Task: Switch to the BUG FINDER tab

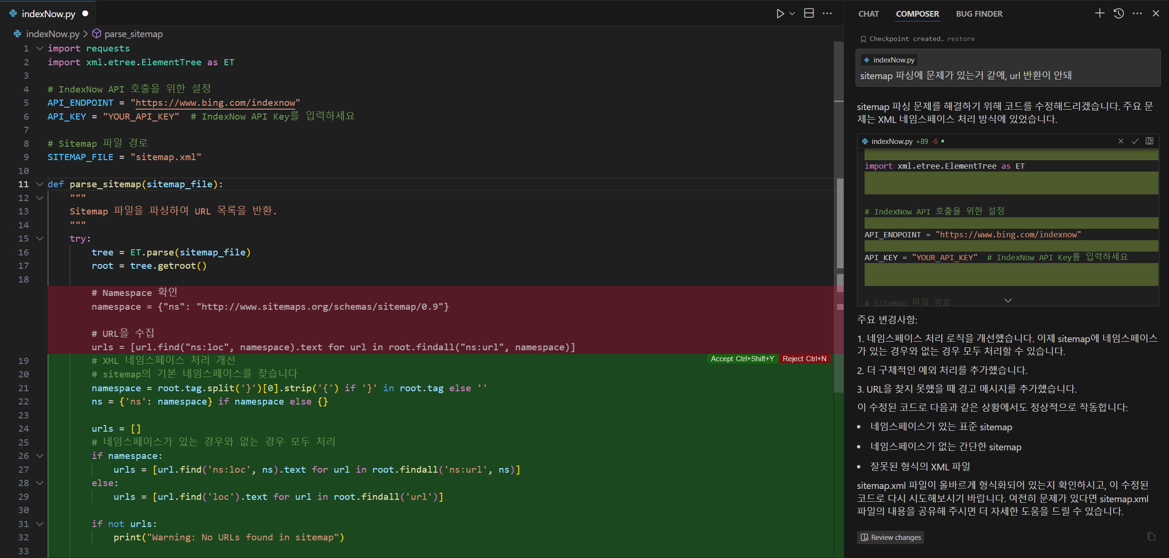Action: pyautogui.click(x=979, y=14)
